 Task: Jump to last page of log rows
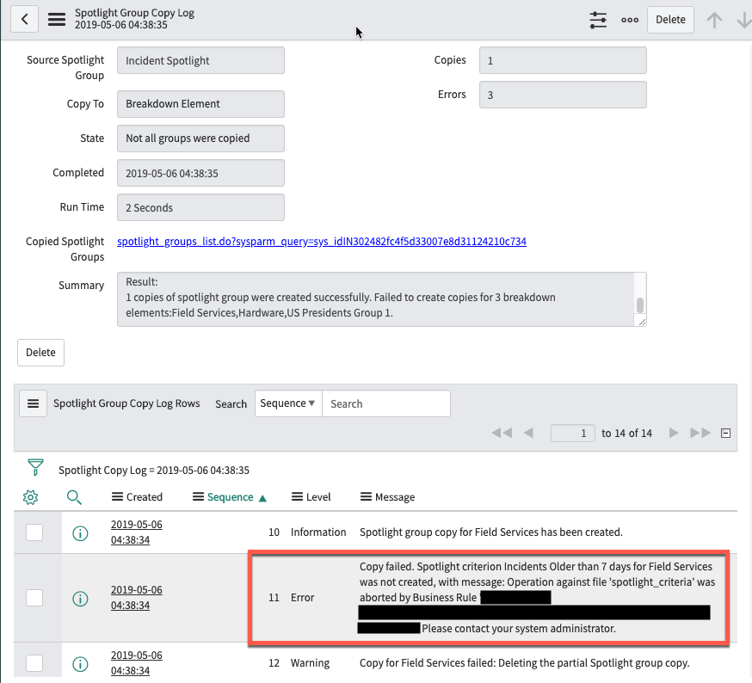[x=700, y=433]
